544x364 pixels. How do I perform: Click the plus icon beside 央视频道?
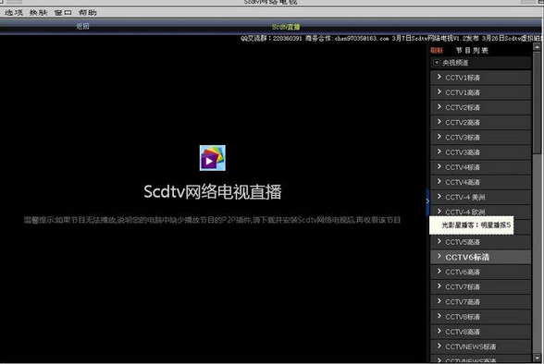click(437, 62)
